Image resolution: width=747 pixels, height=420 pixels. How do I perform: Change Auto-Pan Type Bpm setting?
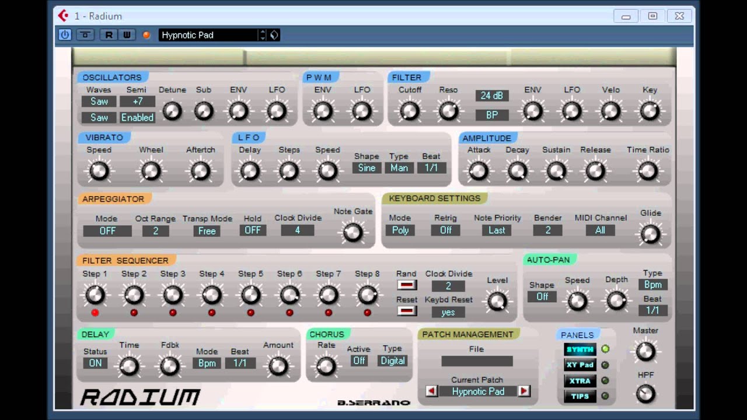tap(652, 285)
